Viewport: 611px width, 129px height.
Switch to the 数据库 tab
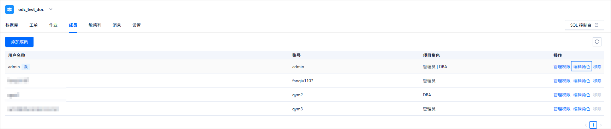coord(12,25)
